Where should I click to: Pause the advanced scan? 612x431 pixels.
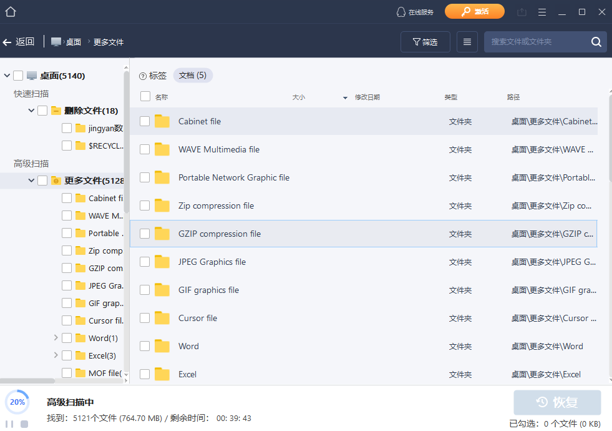[x=11, y=424]
